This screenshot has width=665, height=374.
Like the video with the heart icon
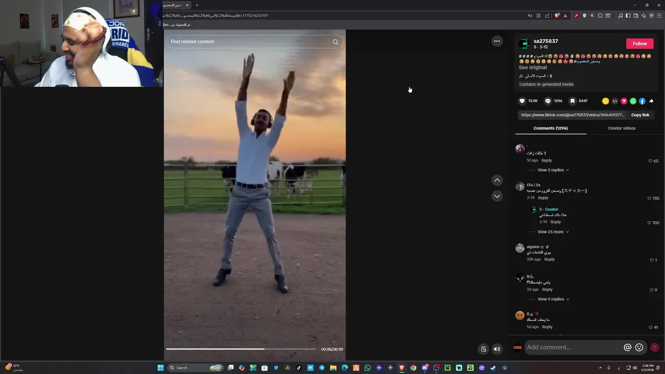522,101
